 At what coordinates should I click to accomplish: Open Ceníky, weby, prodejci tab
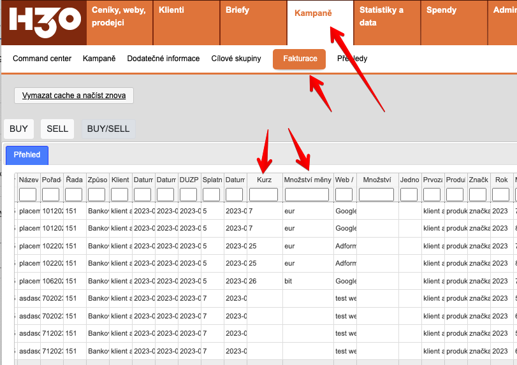119,17
